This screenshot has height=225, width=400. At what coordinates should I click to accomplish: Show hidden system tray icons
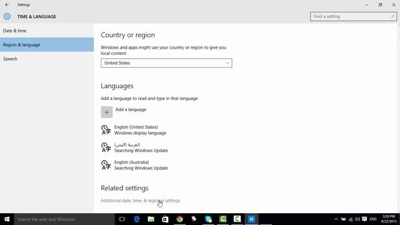(x=336, y=219)
